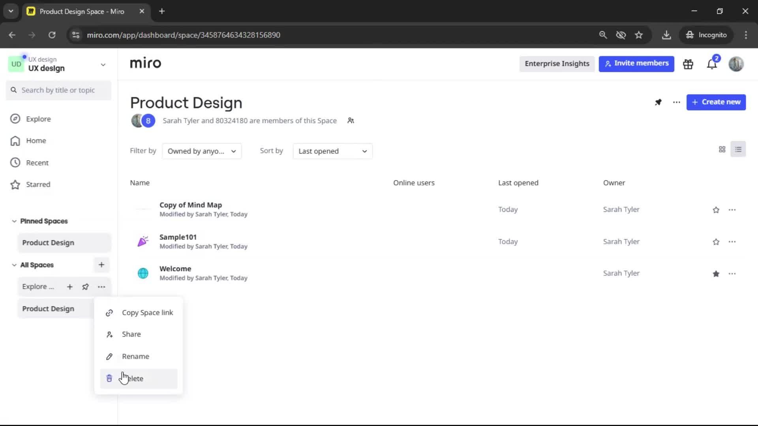Unpin the Product Design space using the pin icon
The height and width of the screenshot is (426, 758).
click(x=658, y=102)
